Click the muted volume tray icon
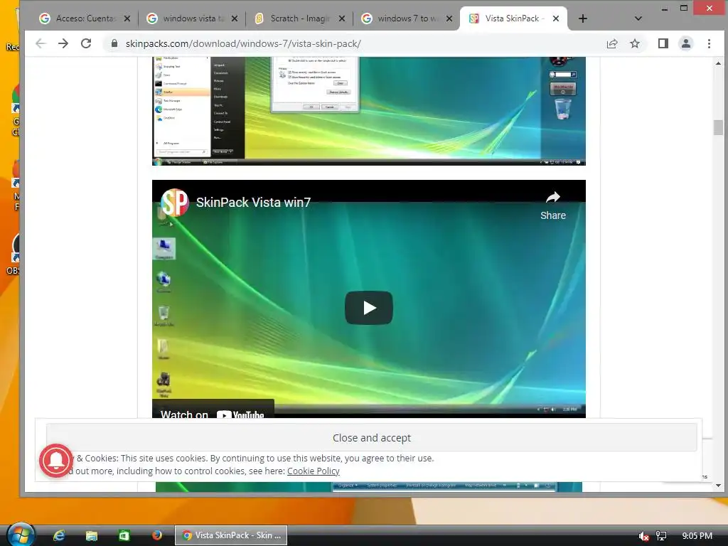728x546 pixels. (643, 536)
